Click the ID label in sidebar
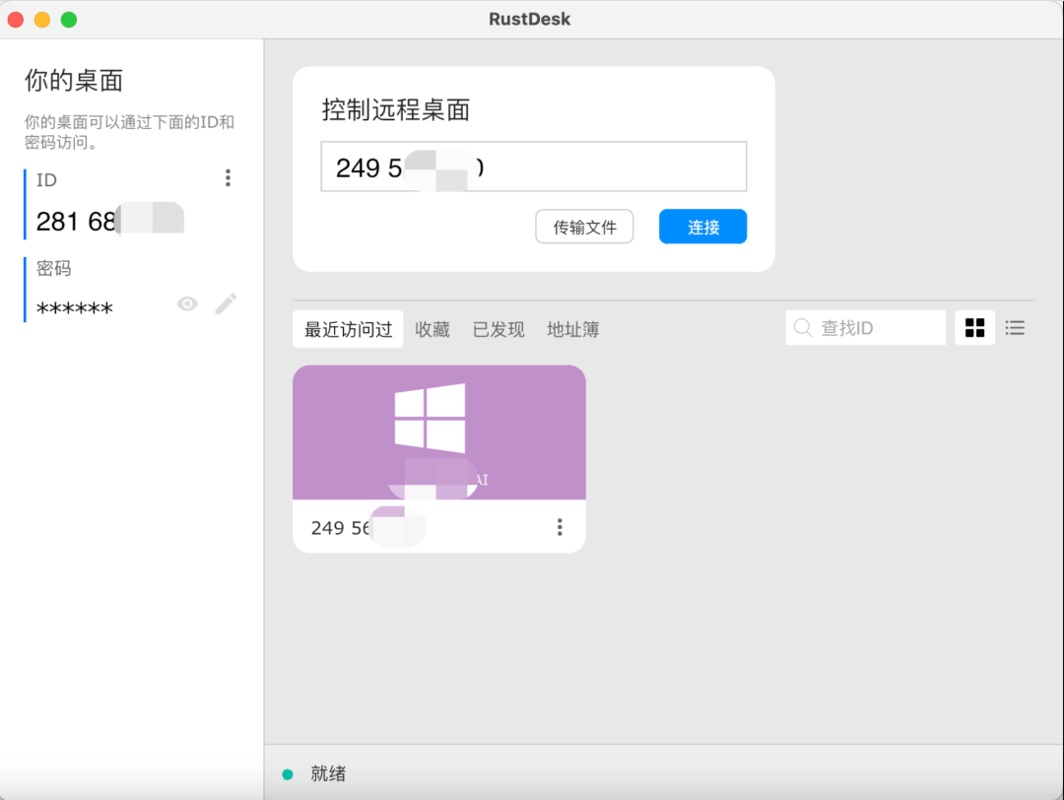Viewport: 1064px width, 800px height. pyautogui.click(x=47, y=180)
